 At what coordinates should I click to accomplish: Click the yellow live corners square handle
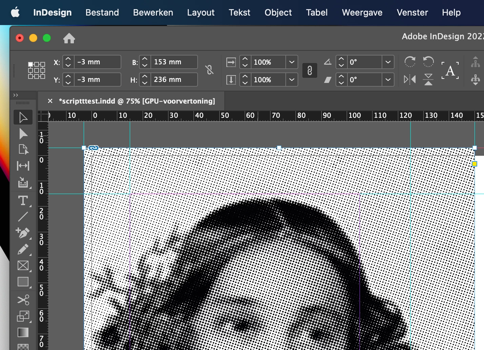point(475,164)
